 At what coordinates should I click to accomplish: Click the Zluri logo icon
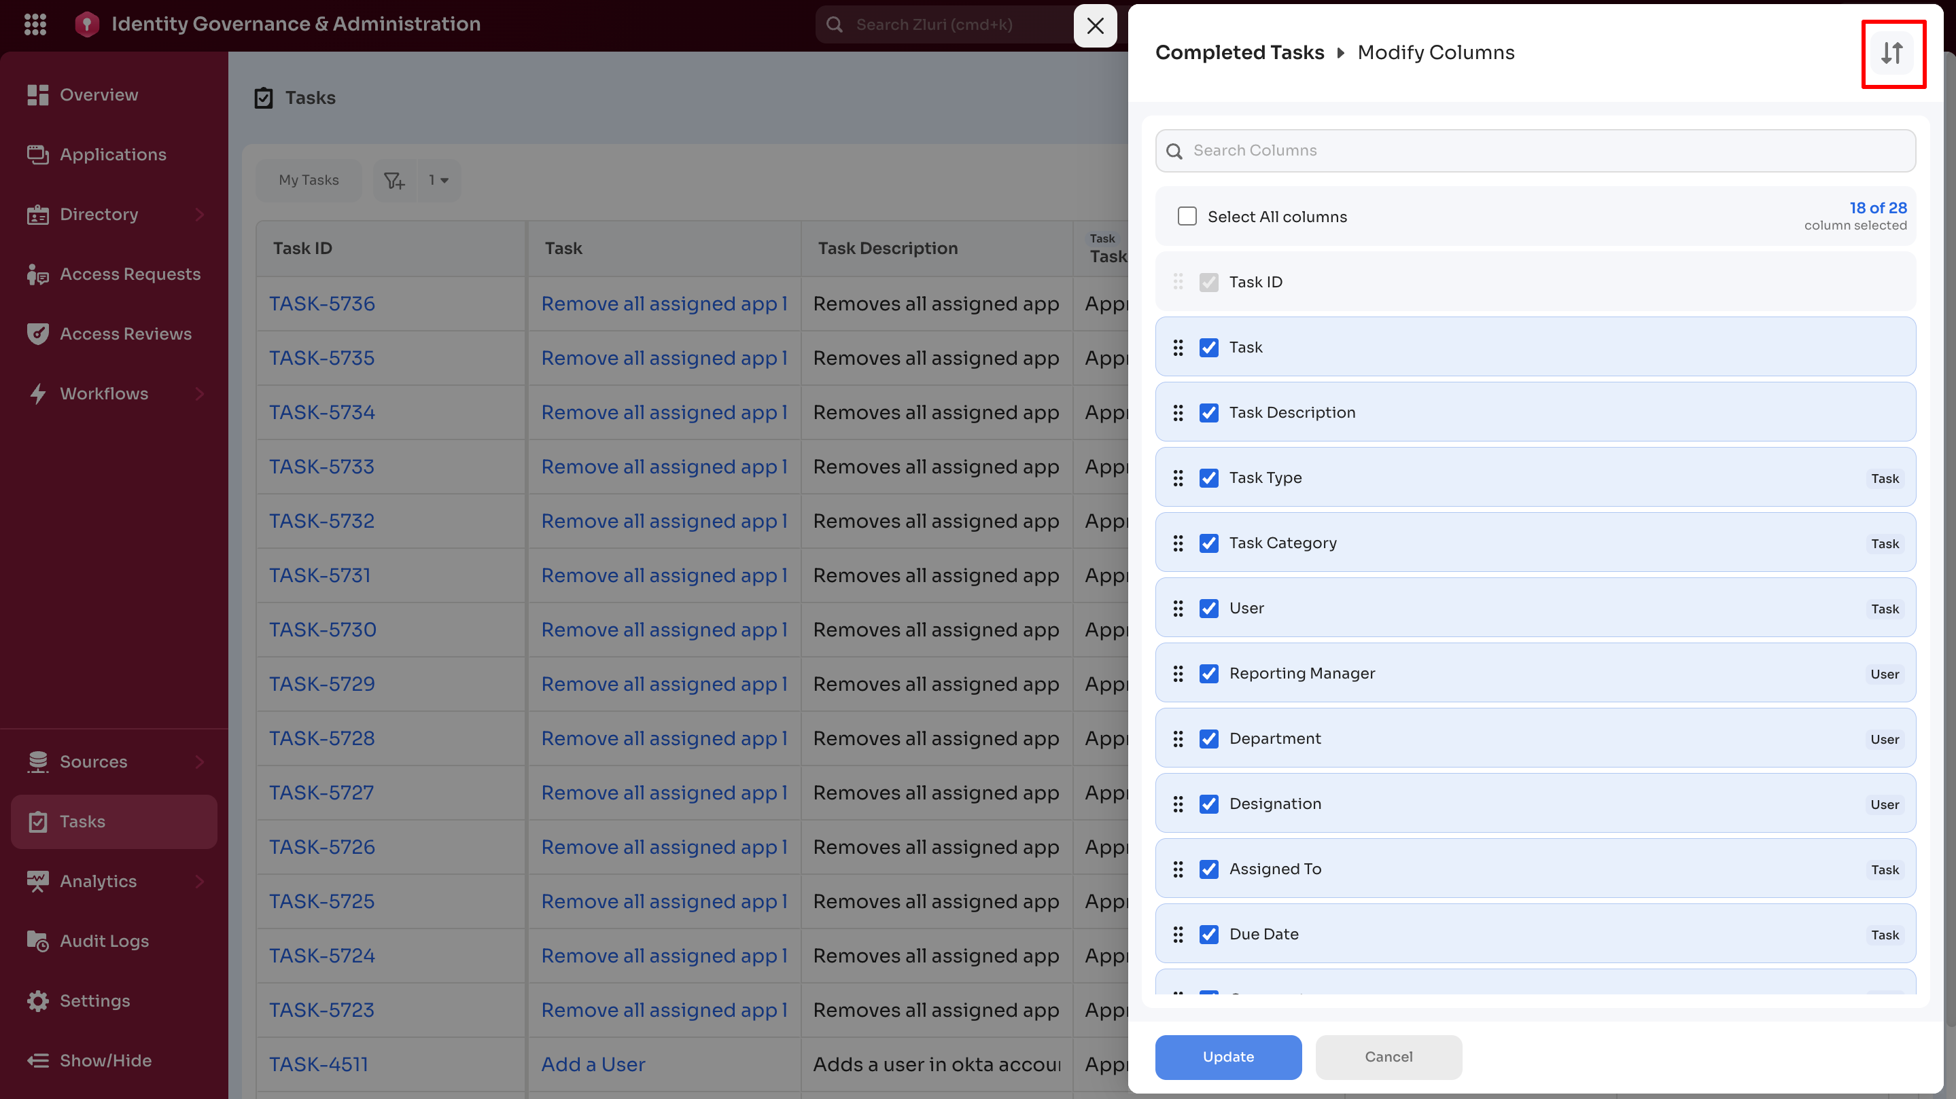pyautogui.click(x=87, y=24)
